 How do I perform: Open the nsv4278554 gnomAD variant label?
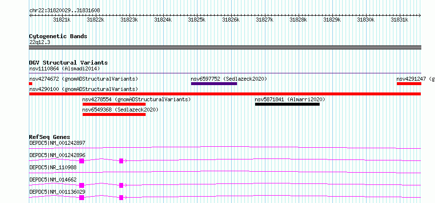click(x=136, y=99)
